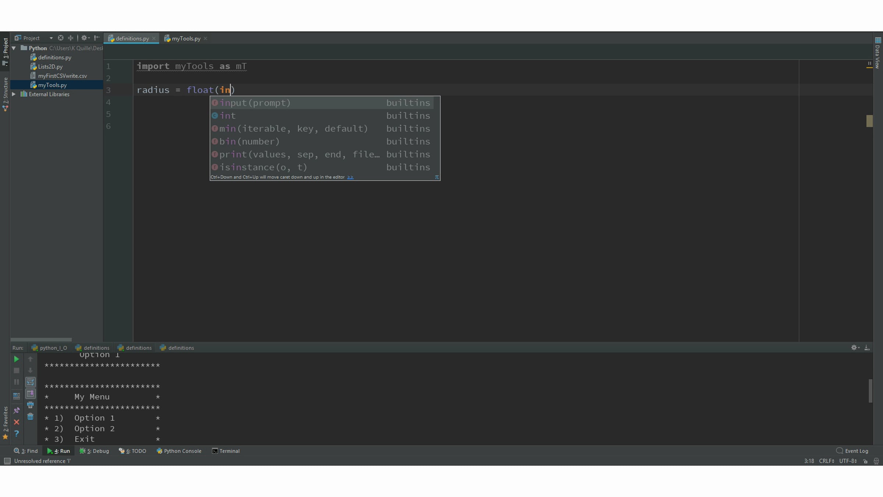This screenshot has height=497, width=883.
Task: Click the Collapse All icon in Project toolbar
Action: pos(71,38)
